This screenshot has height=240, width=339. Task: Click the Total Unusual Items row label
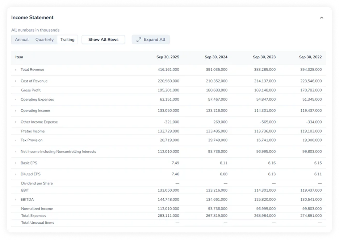tap(38, 223)
